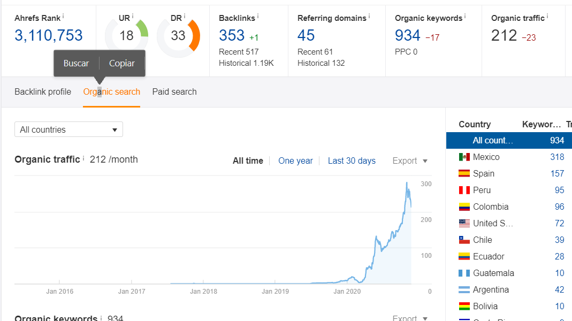Image resolution: width=572 pixels, height=321 pixels.
Task: Select Last 30 days chart range
Action: pos(352,161)
